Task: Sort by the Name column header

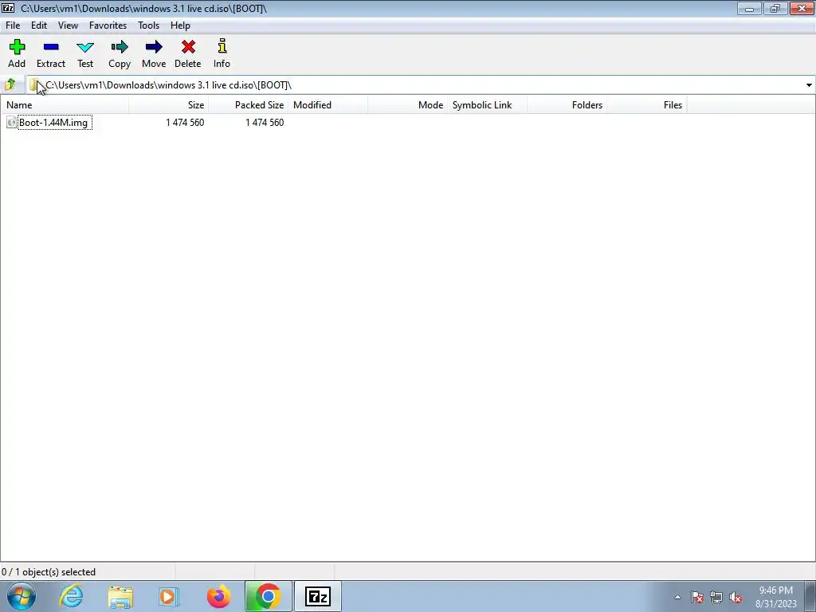Action: point(65,105)
